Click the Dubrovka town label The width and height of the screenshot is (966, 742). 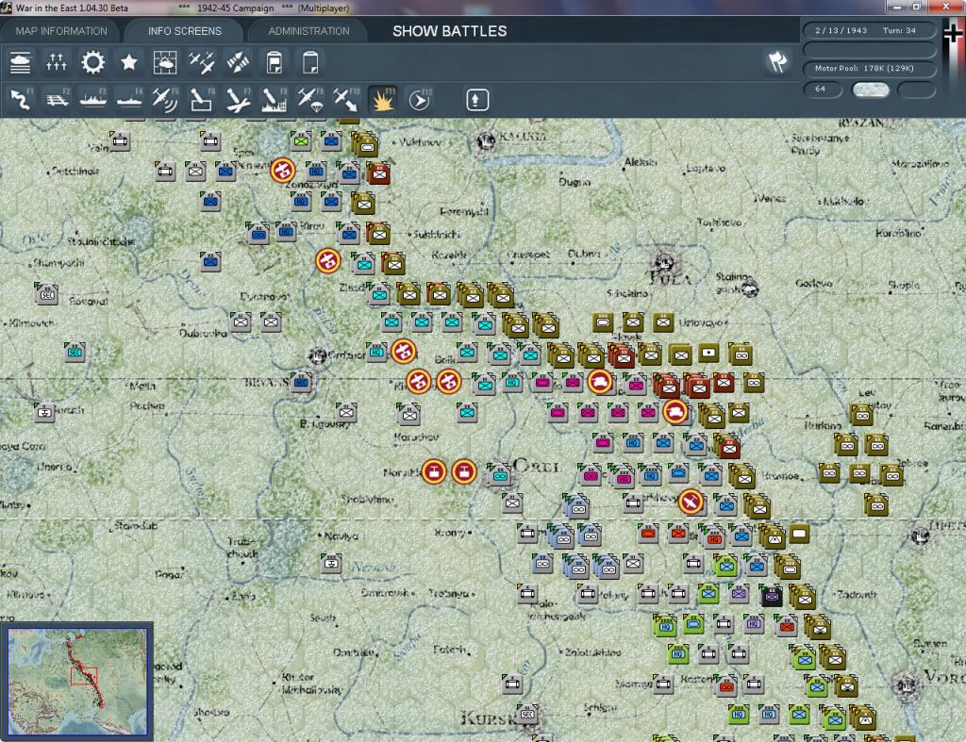[x=203, y=333]
